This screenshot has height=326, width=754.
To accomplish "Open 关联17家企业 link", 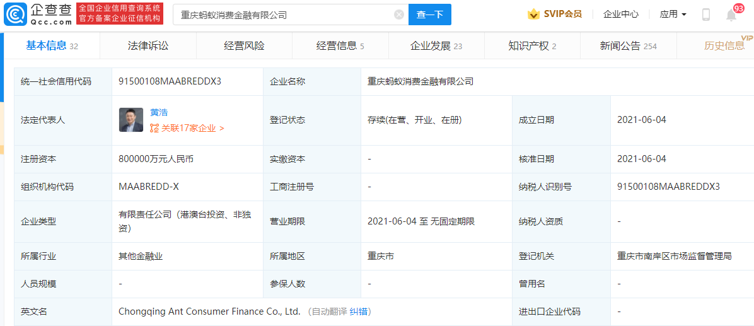I will tap(192, 129).
